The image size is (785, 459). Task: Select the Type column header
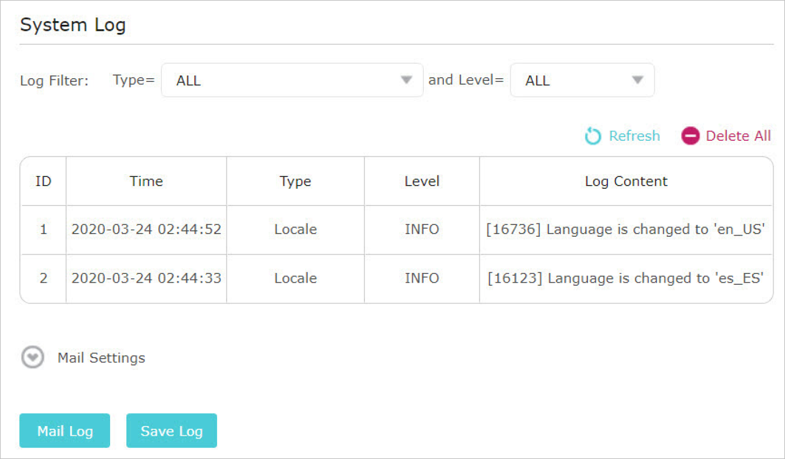click(295, 182)
